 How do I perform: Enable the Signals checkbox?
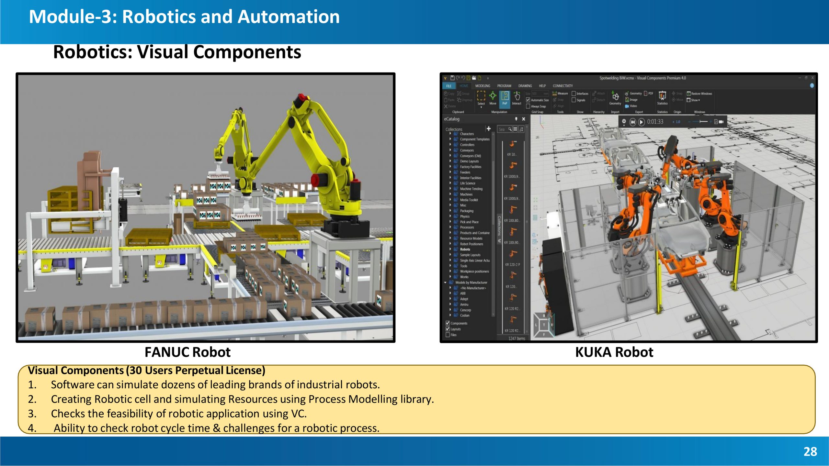[x=573, y=100]
